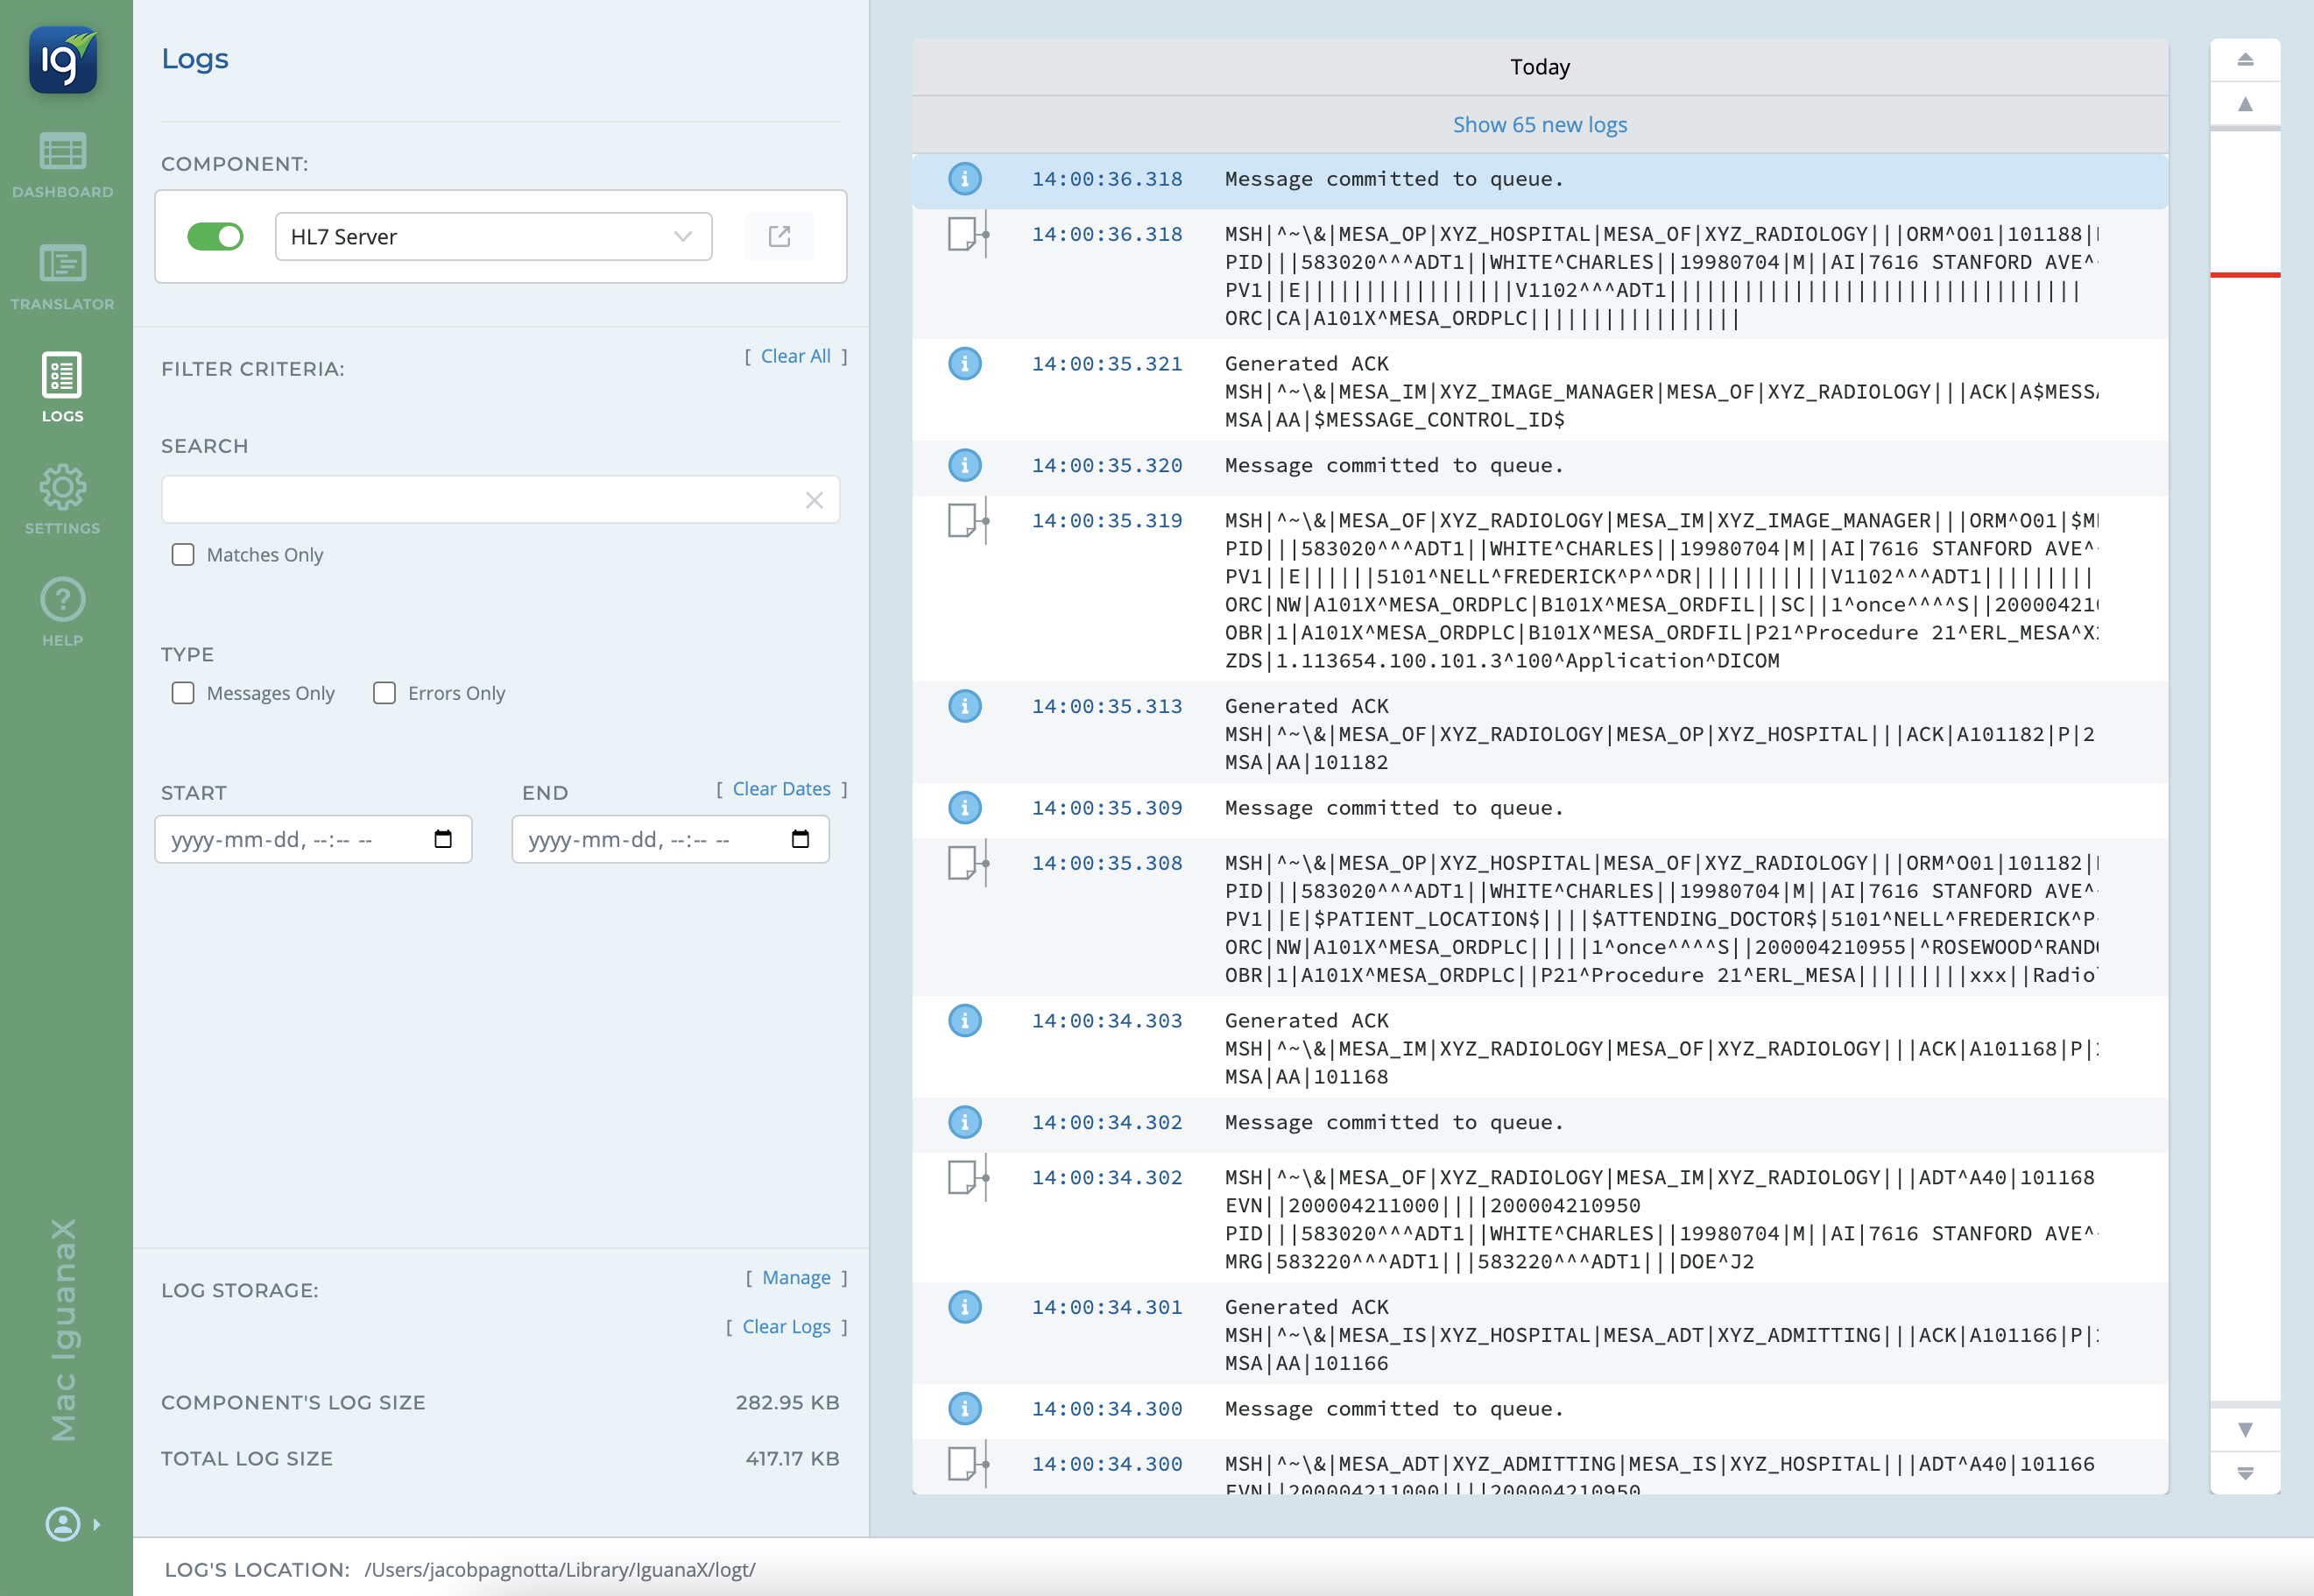
Task: Open the user account menu icon
Action: pos(63,1524)
